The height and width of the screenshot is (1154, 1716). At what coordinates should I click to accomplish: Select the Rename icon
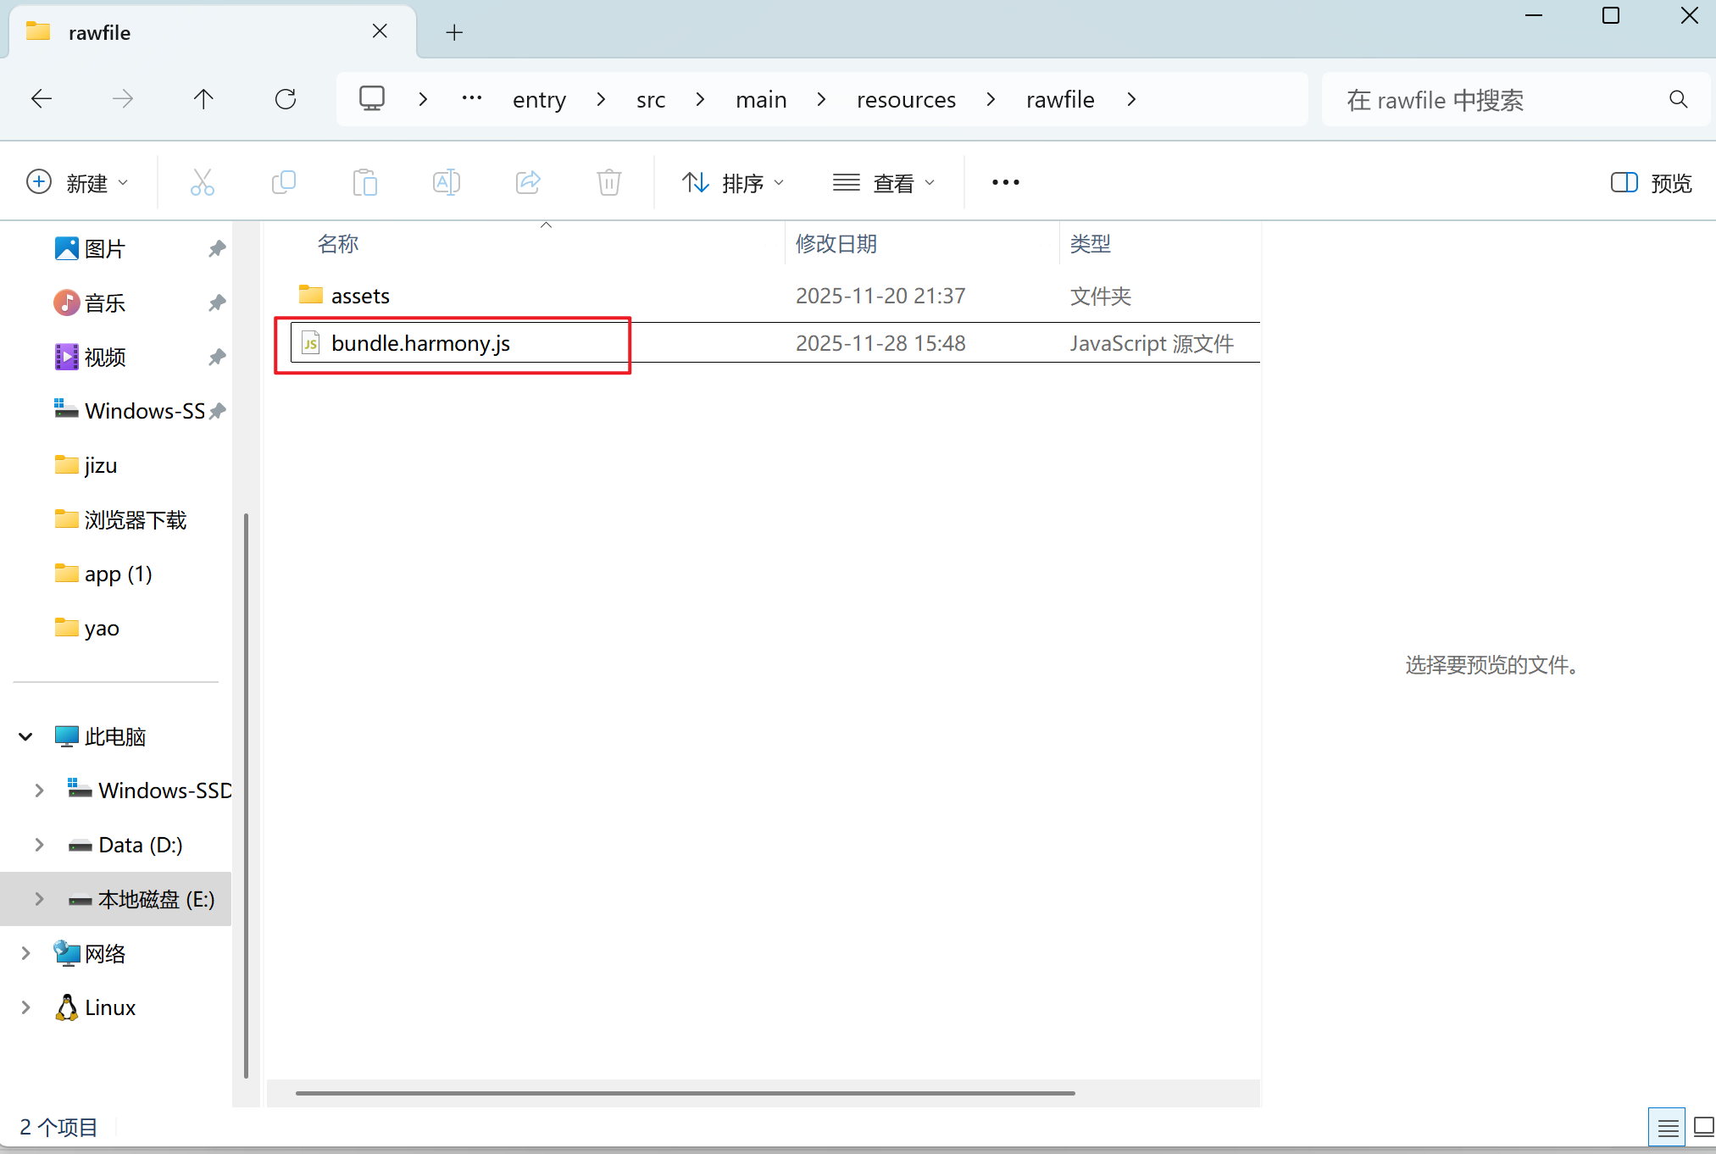pyautogui.click(x=447, y=182)
